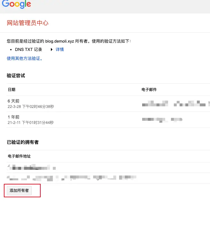Screen dimensions: 210x229
Task: Expand the DNS TXT record details triangle
Action: 52,50
